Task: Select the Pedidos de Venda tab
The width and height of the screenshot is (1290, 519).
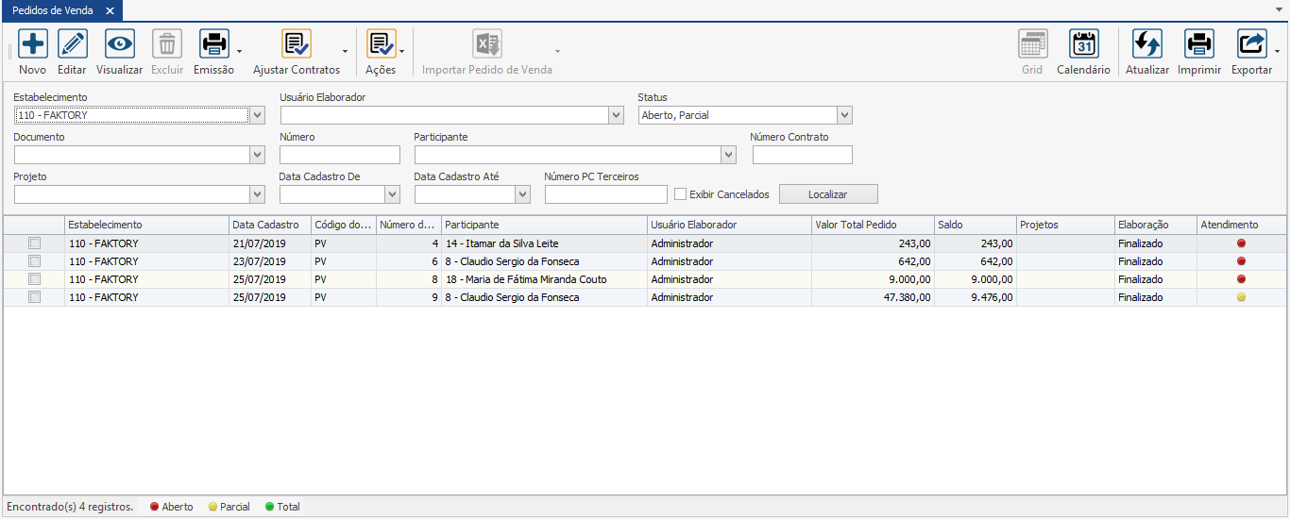Action: (52, 10)
